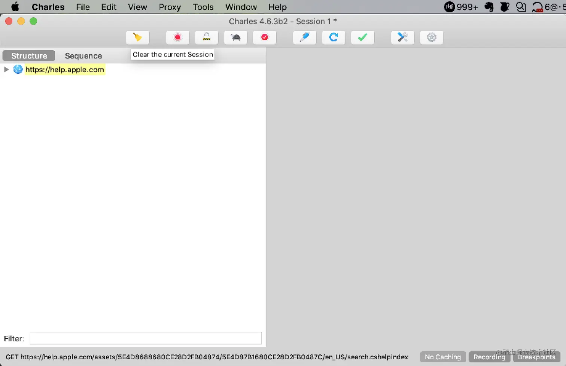Image resolution: width=566 pixels, height=366 pixels.
Task: Toggle the Breakpoints status button
Action: 536,357
